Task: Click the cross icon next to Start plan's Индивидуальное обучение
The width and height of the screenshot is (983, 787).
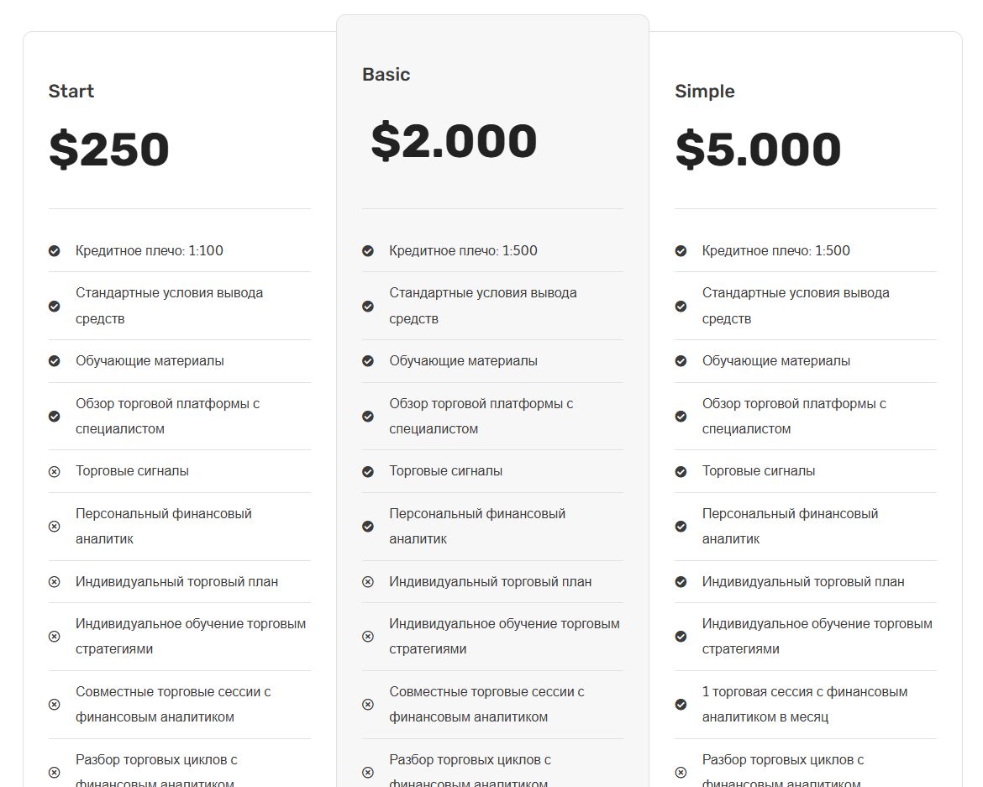Action: coord(55,637)
